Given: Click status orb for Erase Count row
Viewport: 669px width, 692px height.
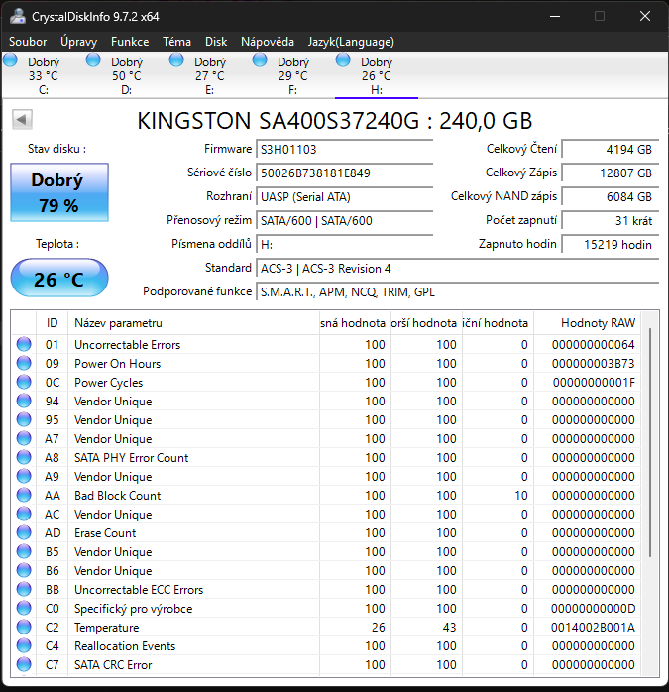Looking at the screenshot, I should coord(24,532).
